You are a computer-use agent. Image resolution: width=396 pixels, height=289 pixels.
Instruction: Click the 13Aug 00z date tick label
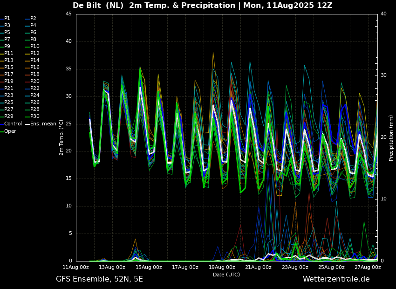112,267
